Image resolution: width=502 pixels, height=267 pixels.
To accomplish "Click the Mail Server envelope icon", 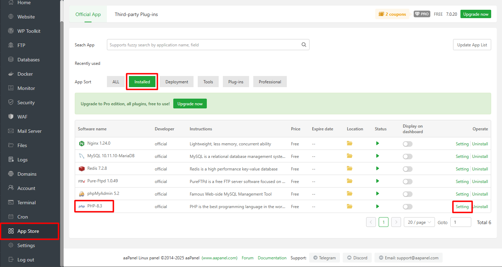I will point(11,131).
